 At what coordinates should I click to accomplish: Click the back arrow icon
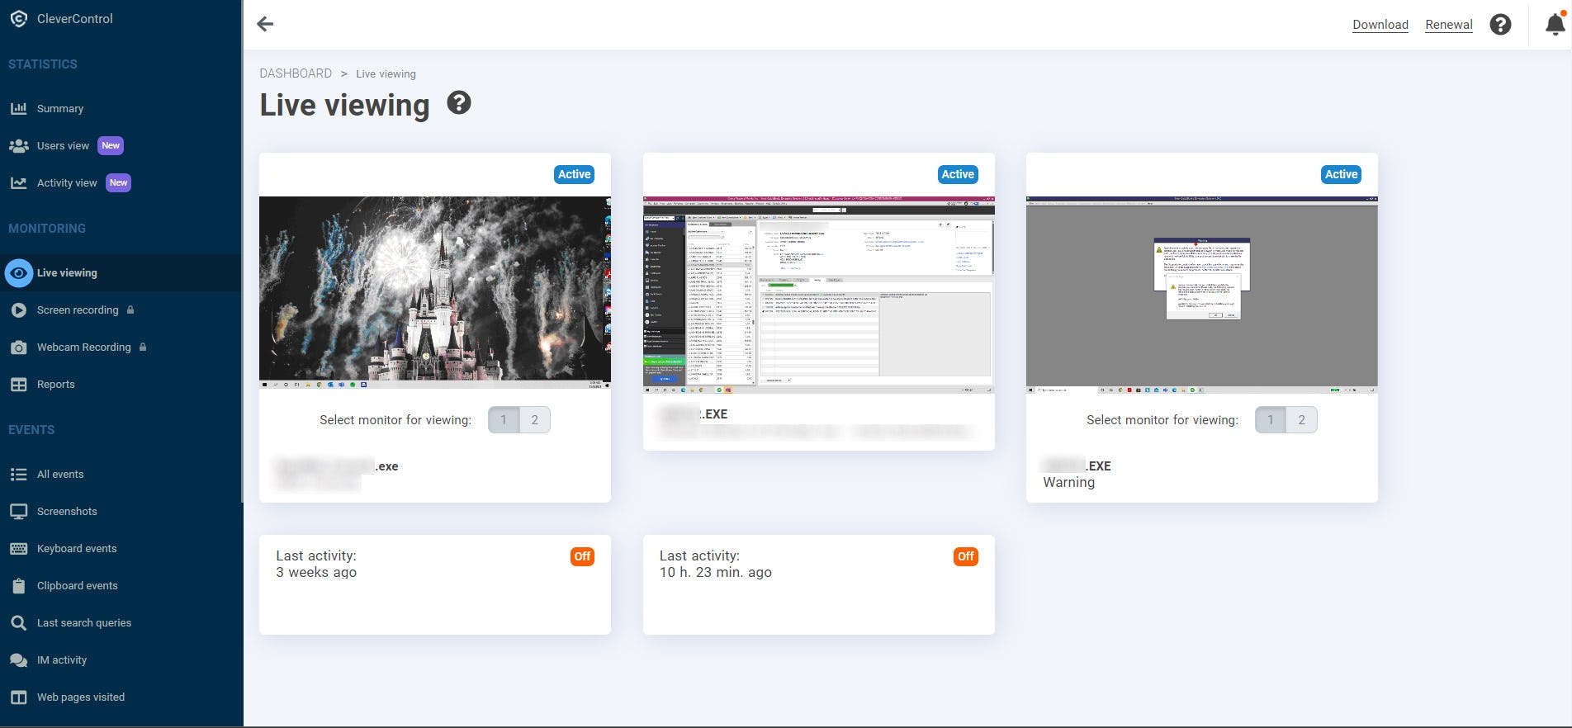[x=265, y=24]
